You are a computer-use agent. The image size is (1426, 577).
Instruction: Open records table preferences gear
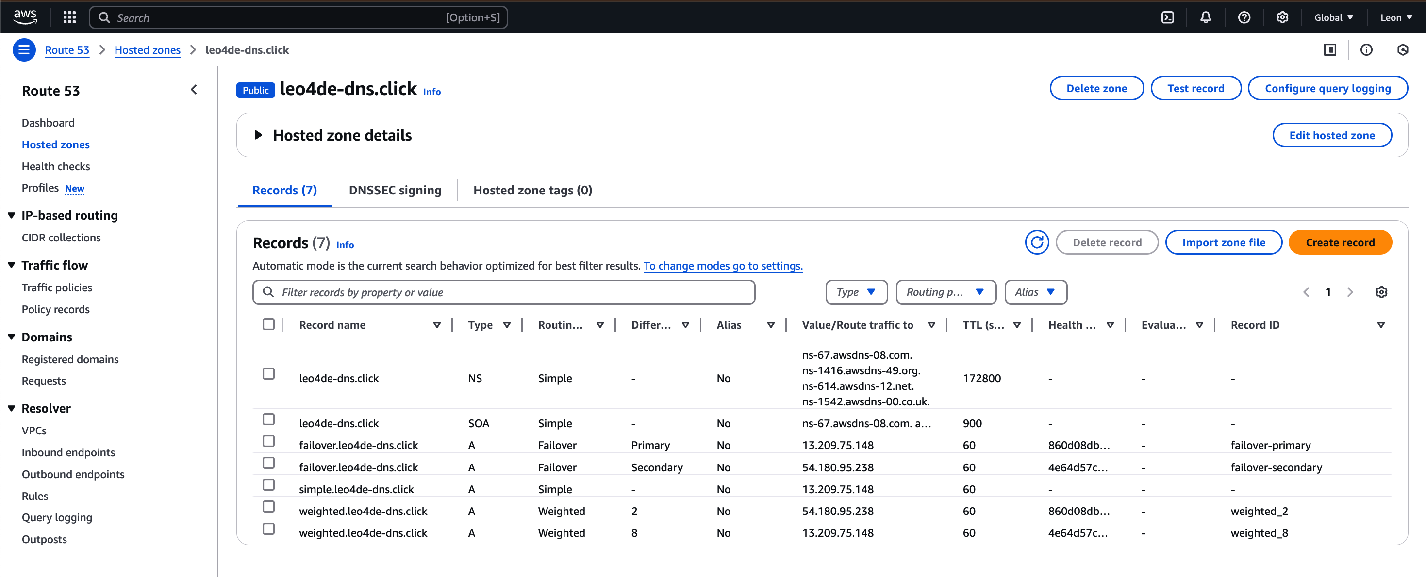(x=1381, y=292)
